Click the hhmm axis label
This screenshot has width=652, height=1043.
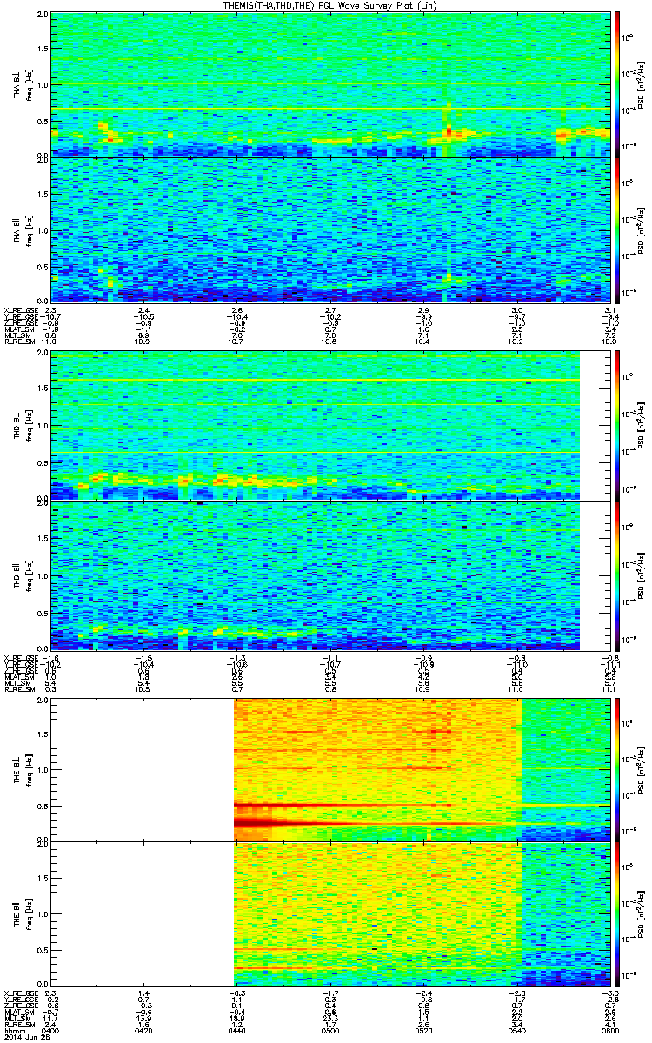coord(12,1029)
